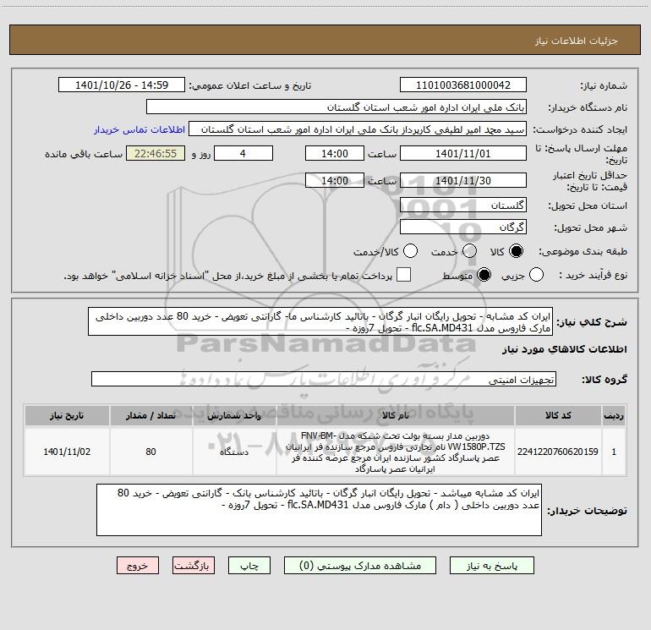This screenshot has width=651, height=630.
Task: Click the quantity cell 80
Action: click(150, 452)
